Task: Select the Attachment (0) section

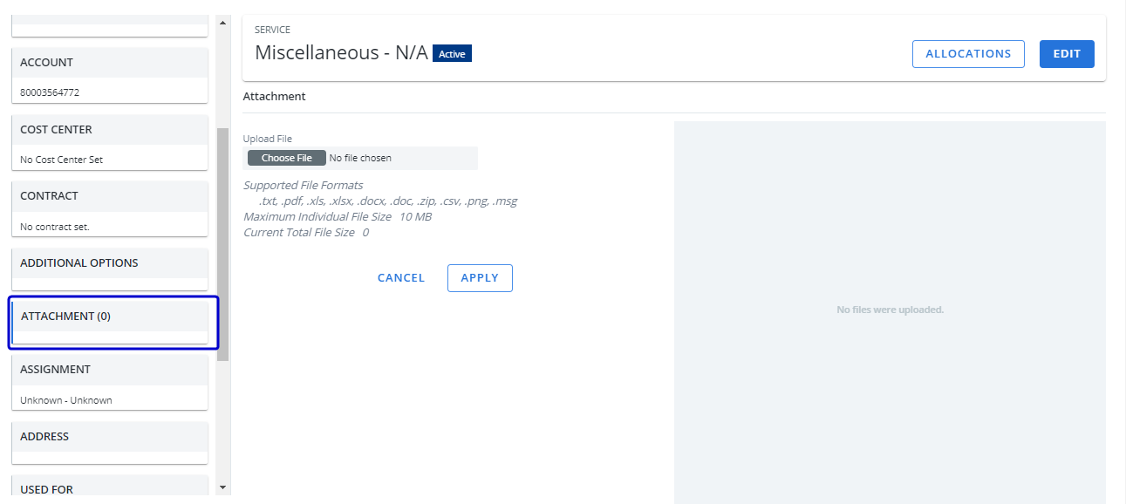Action: tap(109, 317)
